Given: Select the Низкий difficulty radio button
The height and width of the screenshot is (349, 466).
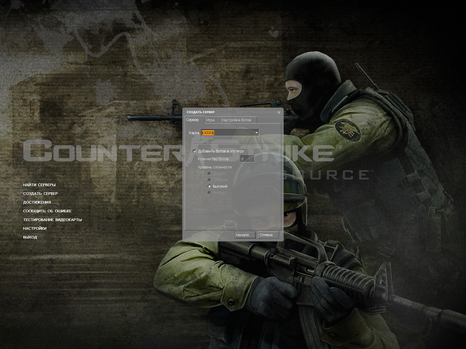Looking at the screenshot, I should [x=209, y=174].
